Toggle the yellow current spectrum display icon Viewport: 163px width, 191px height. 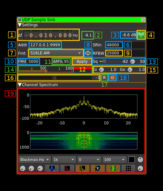[82, 168]
